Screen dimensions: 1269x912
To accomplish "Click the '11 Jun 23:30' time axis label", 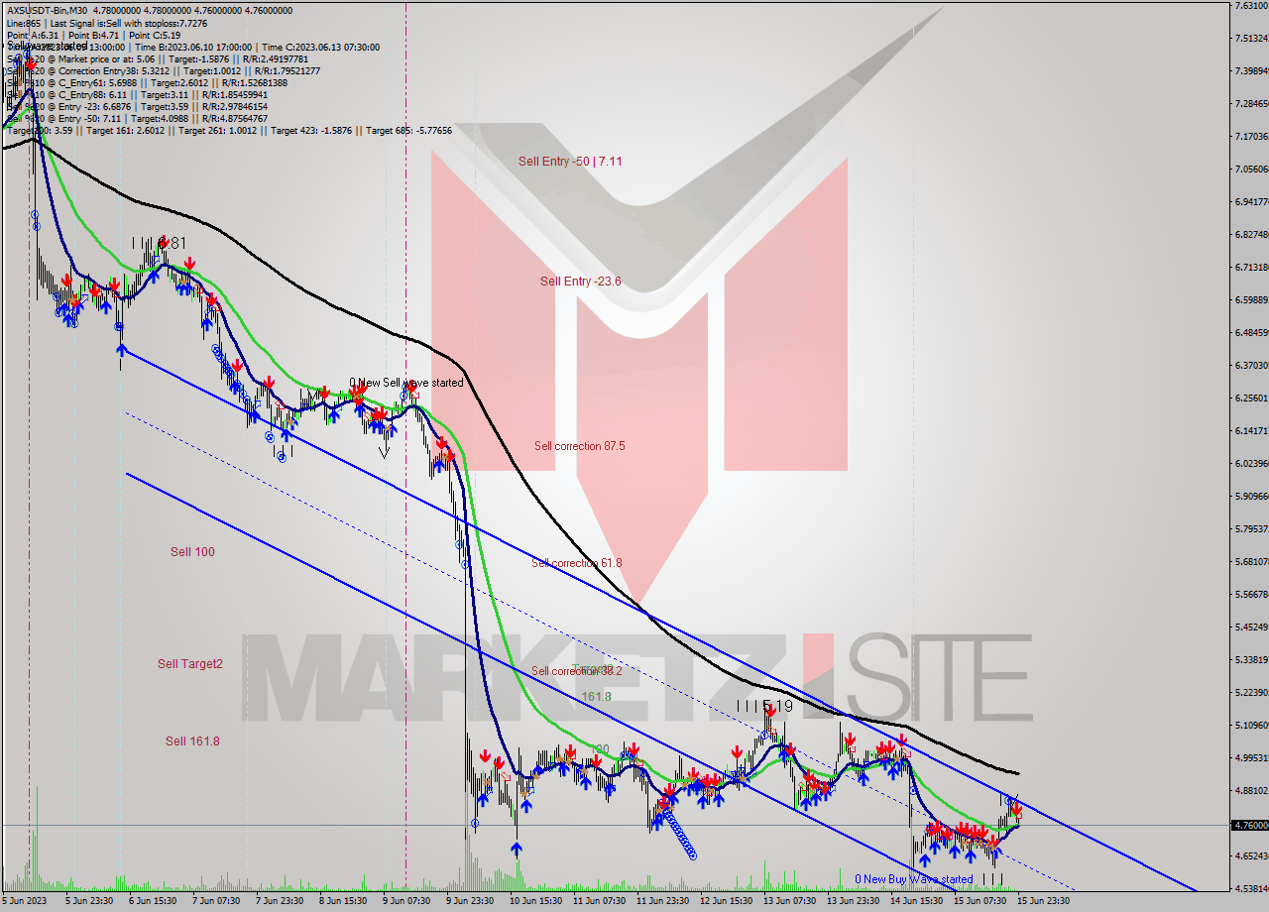I will pyautogui.click(x=662, y=901).
